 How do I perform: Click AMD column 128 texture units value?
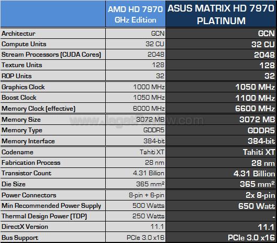pos(158,65)
